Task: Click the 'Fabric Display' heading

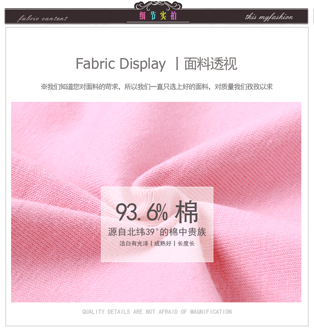Action: coord(120,64)
